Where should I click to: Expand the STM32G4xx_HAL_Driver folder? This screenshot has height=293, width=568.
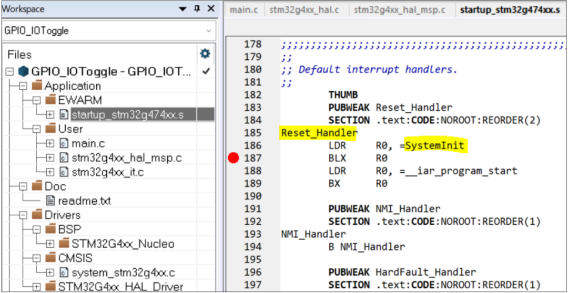[x=37, y=287]
